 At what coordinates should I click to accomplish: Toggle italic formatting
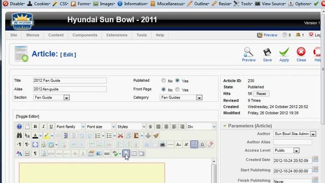point(43,127)
